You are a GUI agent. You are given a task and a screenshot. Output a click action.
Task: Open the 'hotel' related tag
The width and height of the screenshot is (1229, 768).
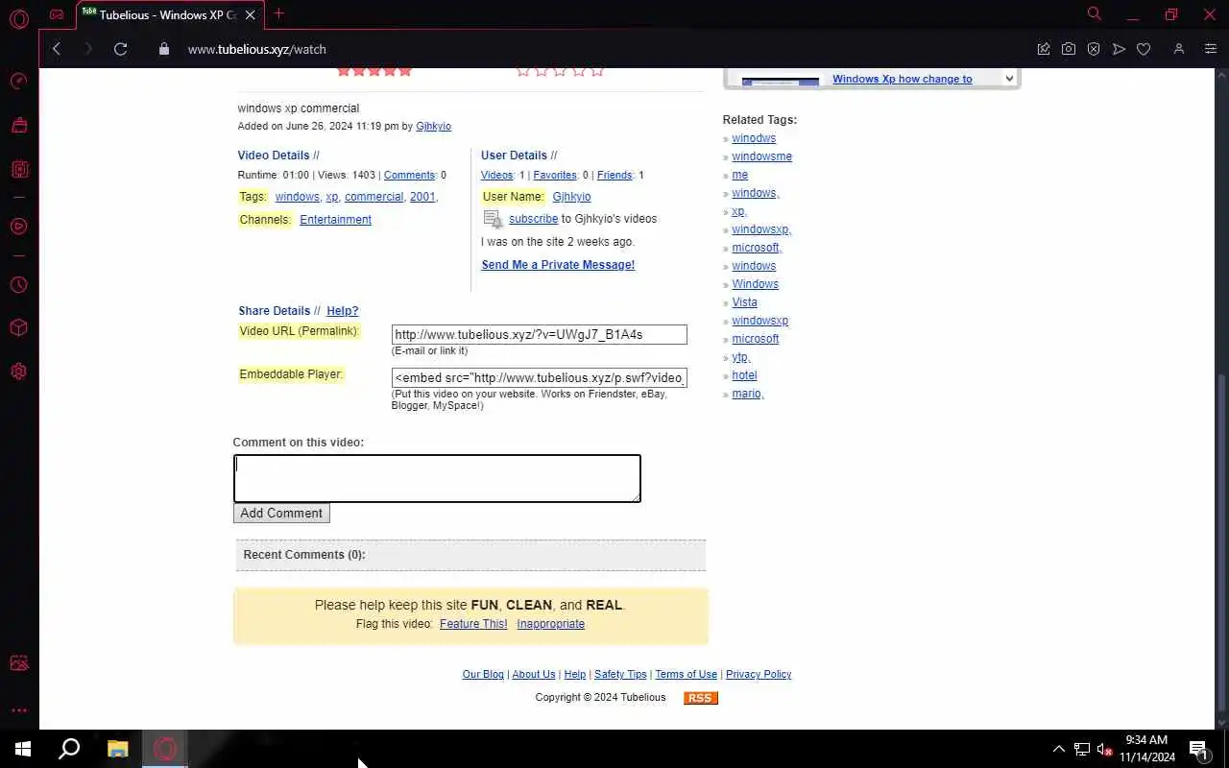pyautogui.click(x=744, y=375)
